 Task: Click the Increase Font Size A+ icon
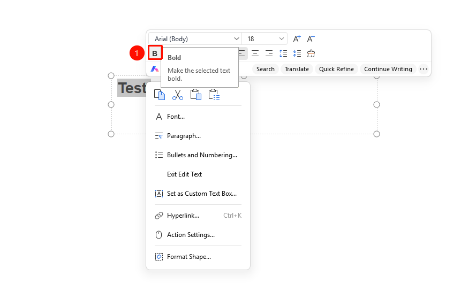(297, 39)
